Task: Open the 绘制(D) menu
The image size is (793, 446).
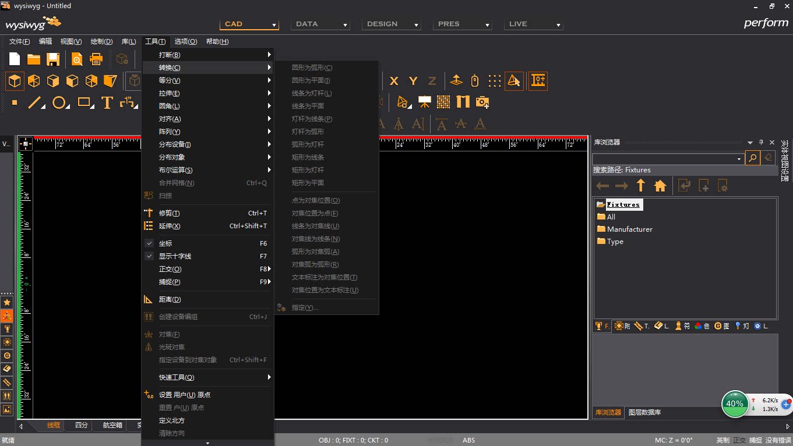Action: pos(101,41)
